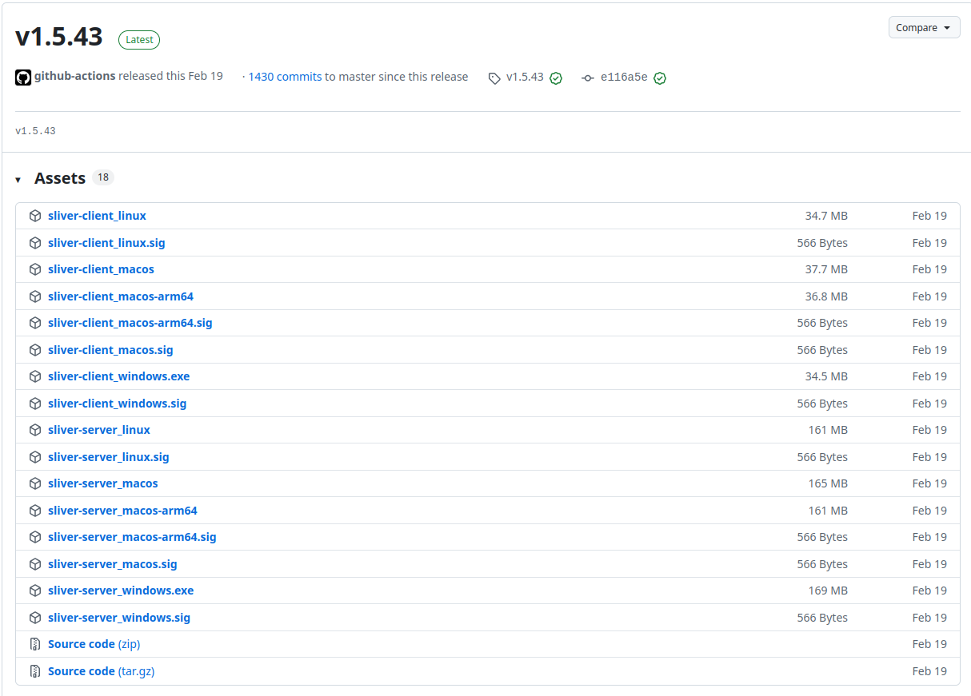
Task: Click the github-actions author name
Action: click(x=75, y=76)
